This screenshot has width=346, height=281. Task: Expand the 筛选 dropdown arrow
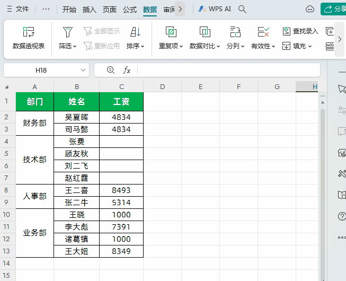click(75, 46)
